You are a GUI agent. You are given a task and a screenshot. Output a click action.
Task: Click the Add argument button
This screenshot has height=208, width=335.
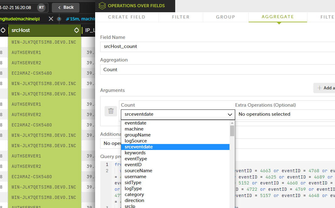324,88
